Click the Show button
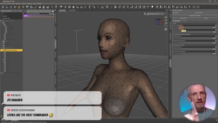 point(206,18)
